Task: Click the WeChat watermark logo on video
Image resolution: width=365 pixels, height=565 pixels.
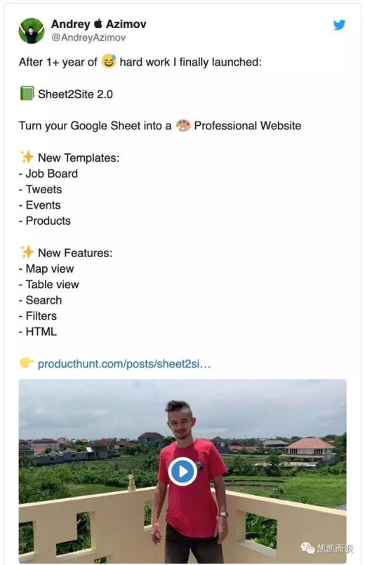Action: tap(307, 548)
